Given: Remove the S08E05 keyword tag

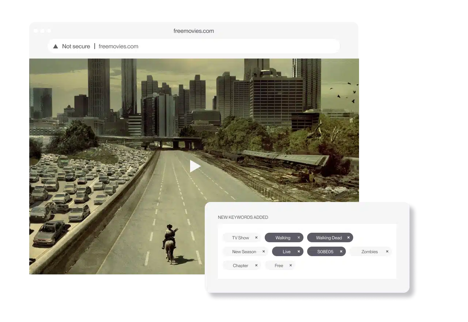Looking at the screenshot, I should (x=341, y=251).
